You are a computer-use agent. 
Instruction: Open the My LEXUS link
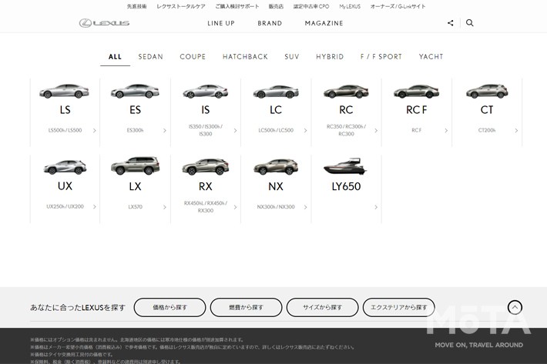coord(350,6)
